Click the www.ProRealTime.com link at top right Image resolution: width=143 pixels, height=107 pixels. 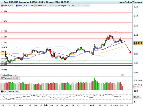[x=131, y=2]
